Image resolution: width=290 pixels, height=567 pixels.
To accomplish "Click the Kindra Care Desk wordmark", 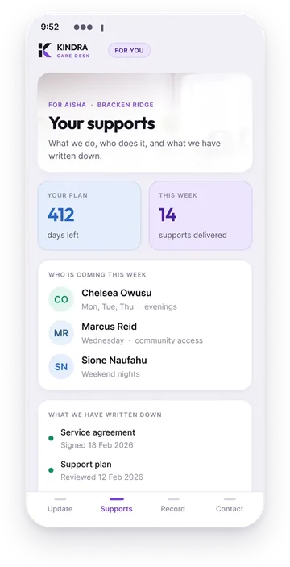I will 73,51.
